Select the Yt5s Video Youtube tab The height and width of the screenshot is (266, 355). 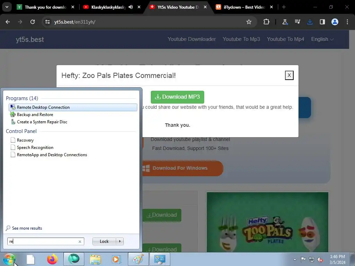pyautogui.click(x=178, y=7)
